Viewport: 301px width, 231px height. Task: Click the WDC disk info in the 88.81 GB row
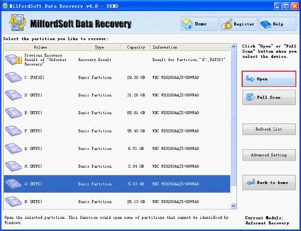pyautogui.click(x=175, y=113)
